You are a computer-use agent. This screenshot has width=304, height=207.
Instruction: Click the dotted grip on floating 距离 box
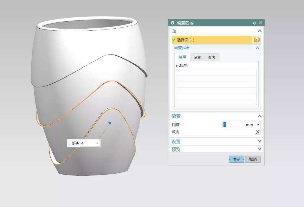coord(68,143)
